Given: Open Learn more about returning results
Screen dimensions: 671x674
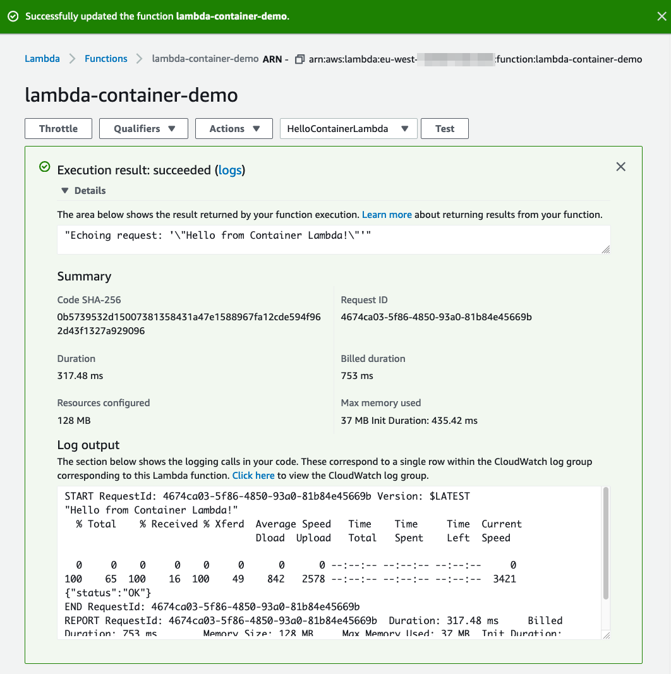Looking at the screenshot, I should [387, 215].
